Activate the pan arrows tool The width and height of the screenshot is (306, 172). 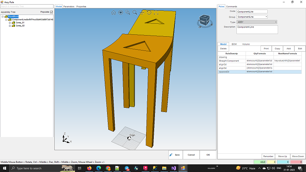pyautogui.click(x=142, y=13)
